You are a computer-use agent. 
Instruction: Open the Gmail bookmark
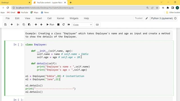tap(11, 12)
